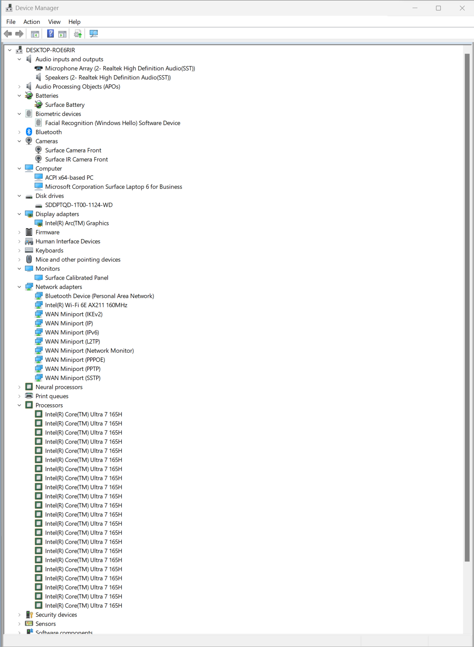
Task: Click the Intel Wi-Fi 6E AX211 icon
Action: click(x=39, y=305)
